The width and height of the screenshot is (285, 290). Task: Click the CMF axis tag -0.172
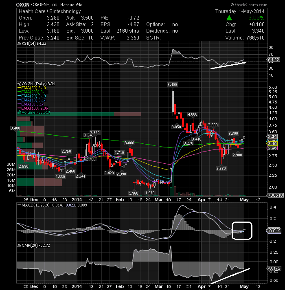274,268
